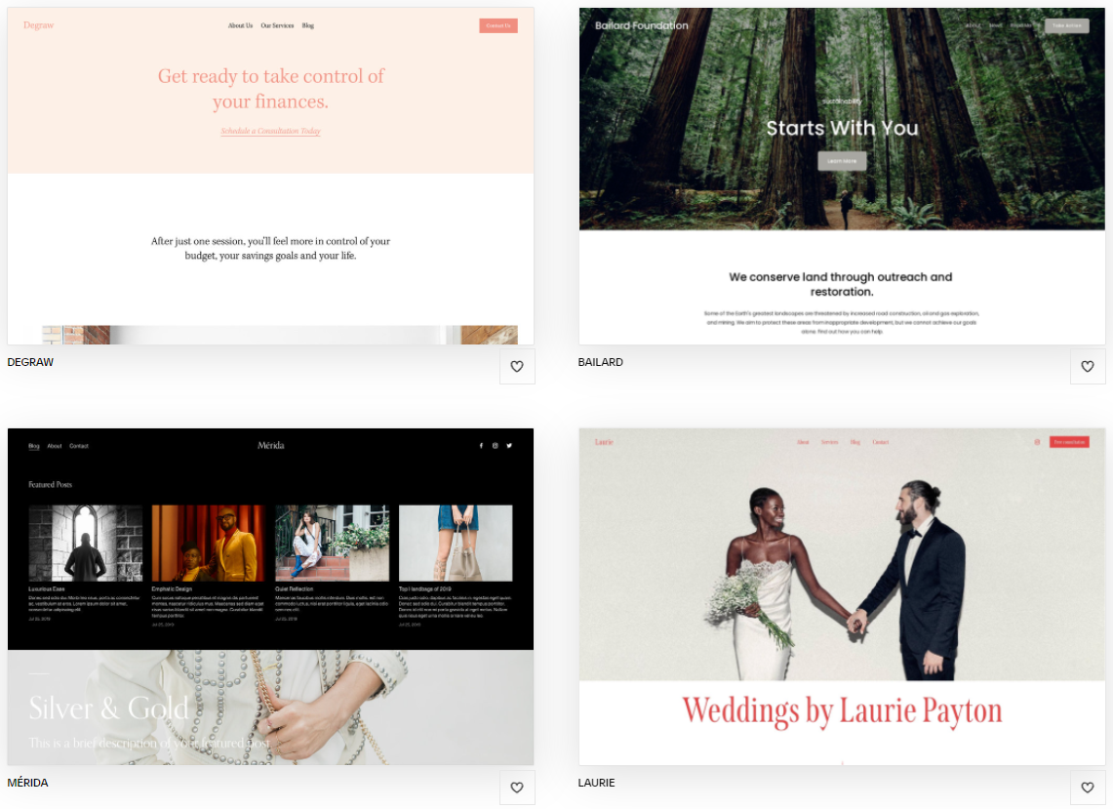The width and height of the screenshot is (1113, 809).
Task: Open the Degraw template name label
Action: pyautogui.click(x=30, y=362)
